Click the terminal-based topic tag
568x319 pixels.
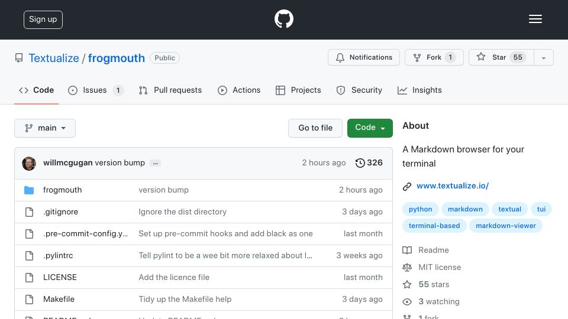coord(434,226)
